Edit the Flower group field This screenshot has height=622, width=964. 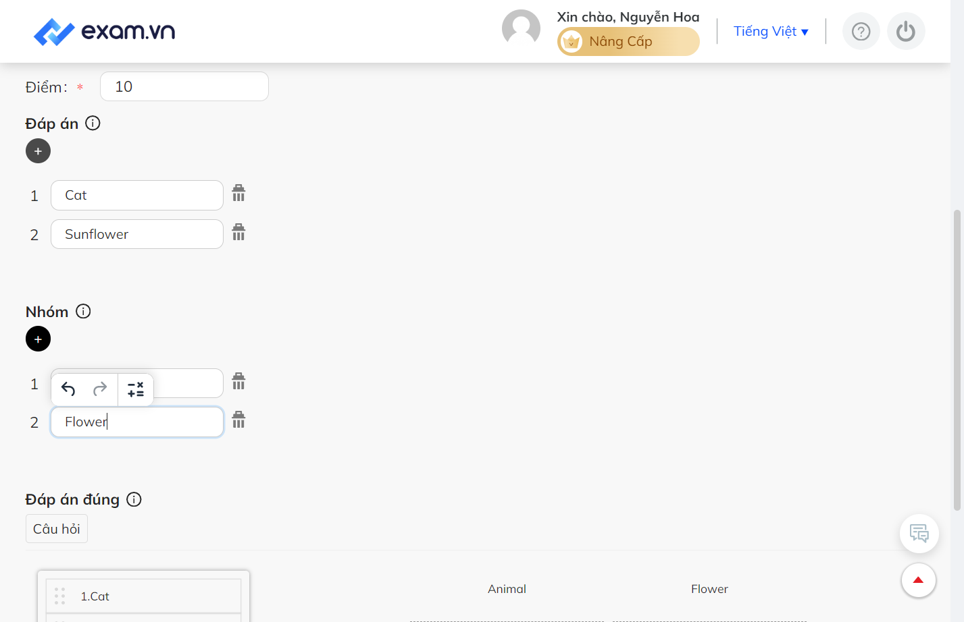137,422
